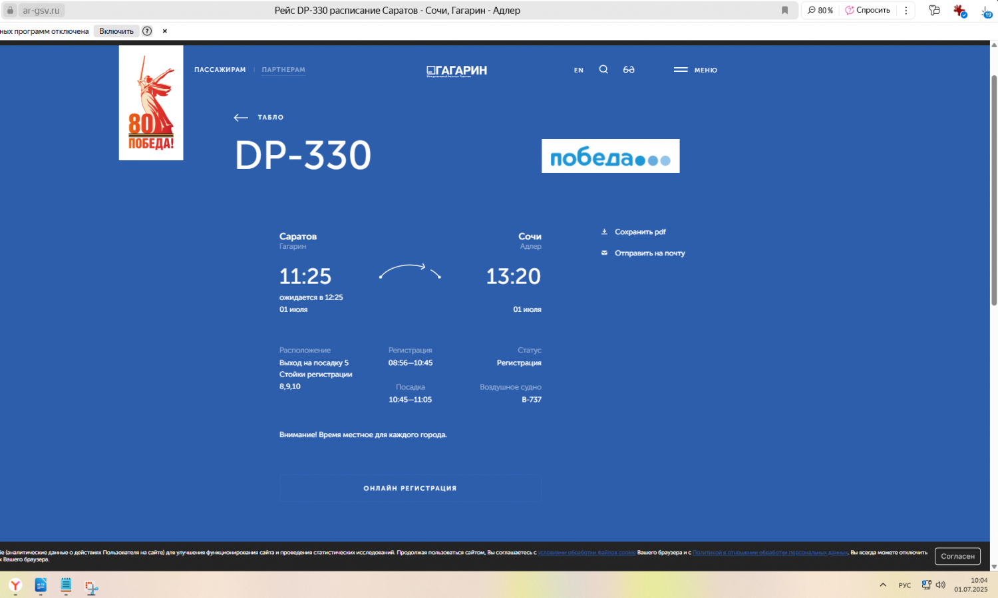Open the notepad app icon in taskbar

(x=66, y=585)
